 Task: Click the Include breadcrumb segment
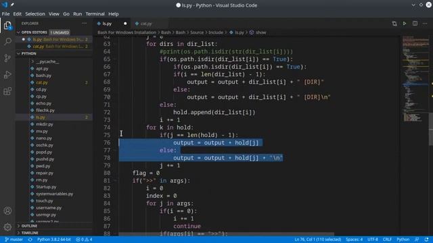(x=216, y=32)
